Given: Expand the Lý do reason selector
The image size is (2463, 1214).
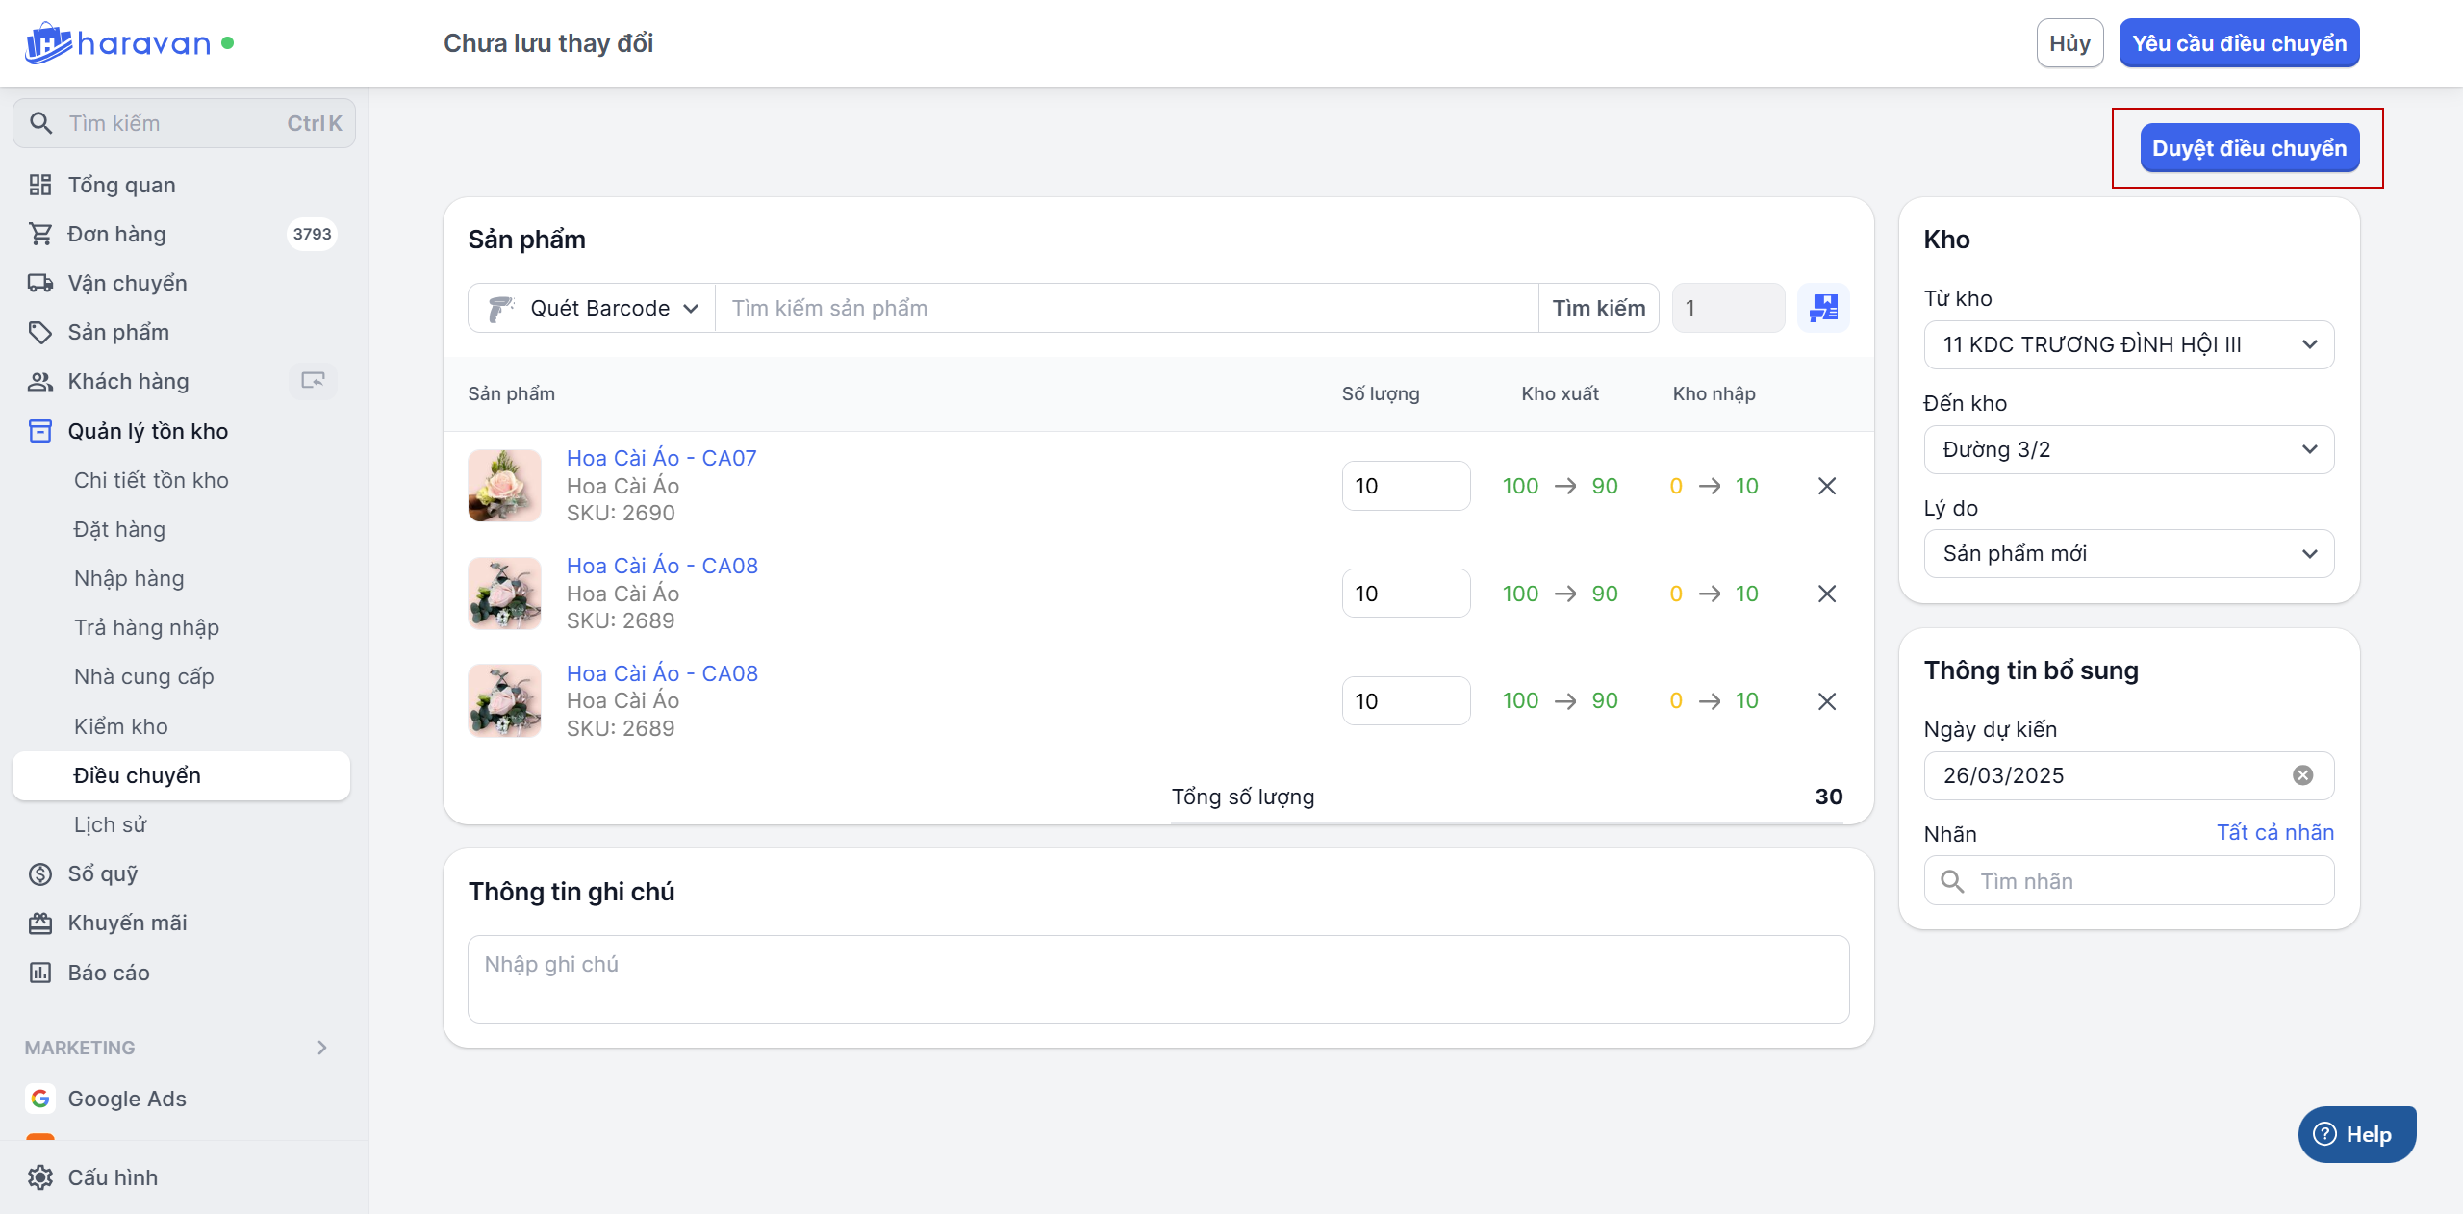Looking at the screenshot, I should pyautogui.click(x=2128, y=553).
